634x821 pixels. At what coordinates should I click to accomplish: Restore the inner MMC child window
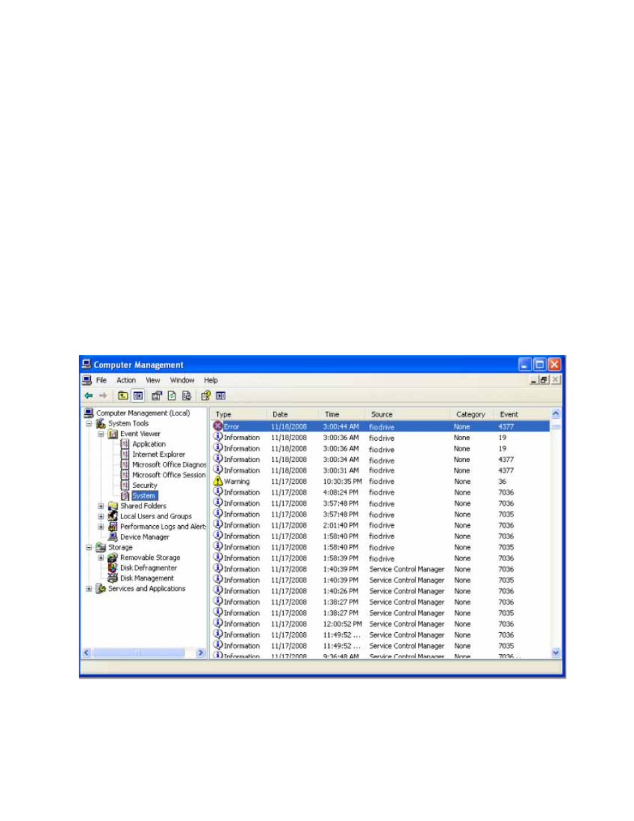[544, 380]
